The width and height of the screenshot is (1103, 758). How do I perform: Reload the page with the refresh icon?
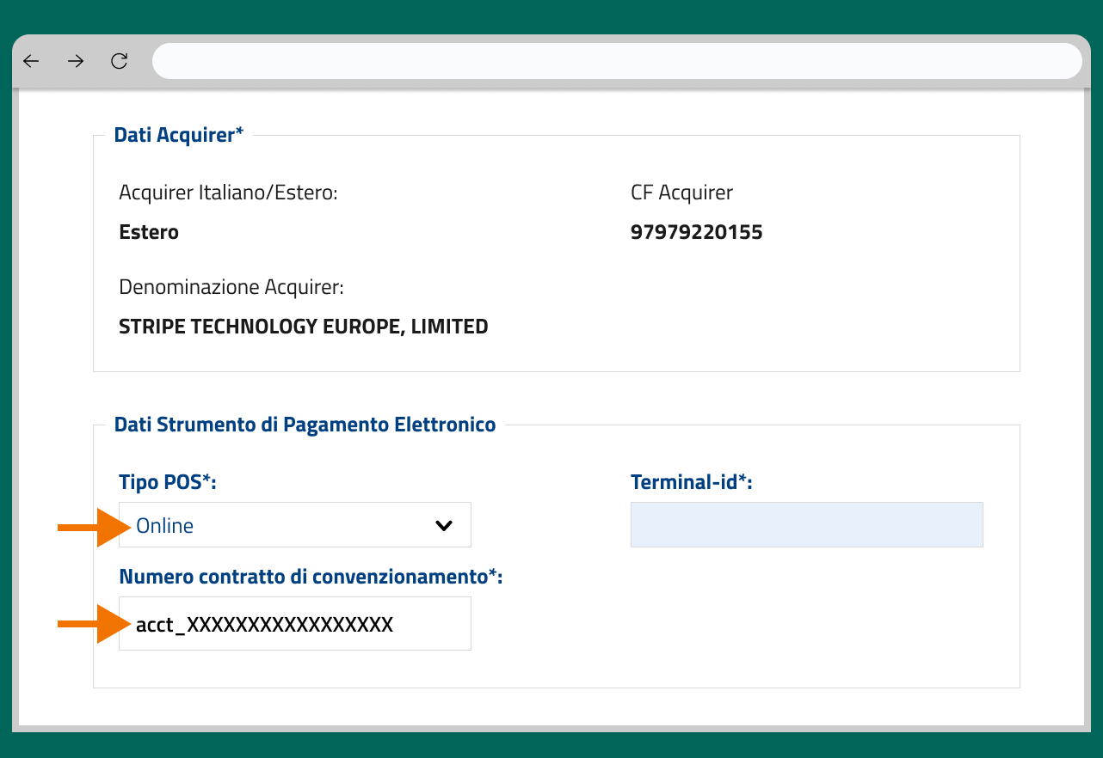(x=120, y=61)
